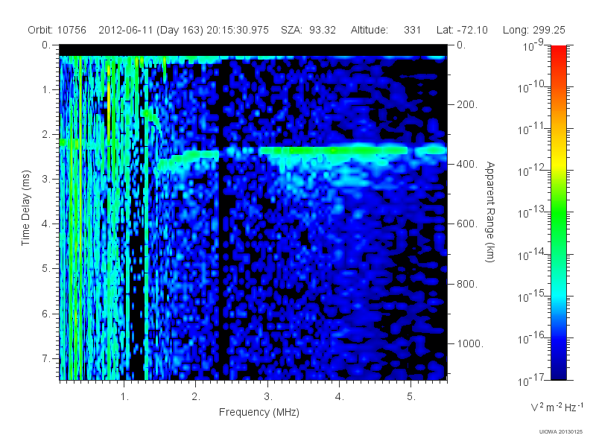The width and height of the screenshot is (596, 447).
Task: Click the SZA: 93.32 value
Action: (308, 30)
